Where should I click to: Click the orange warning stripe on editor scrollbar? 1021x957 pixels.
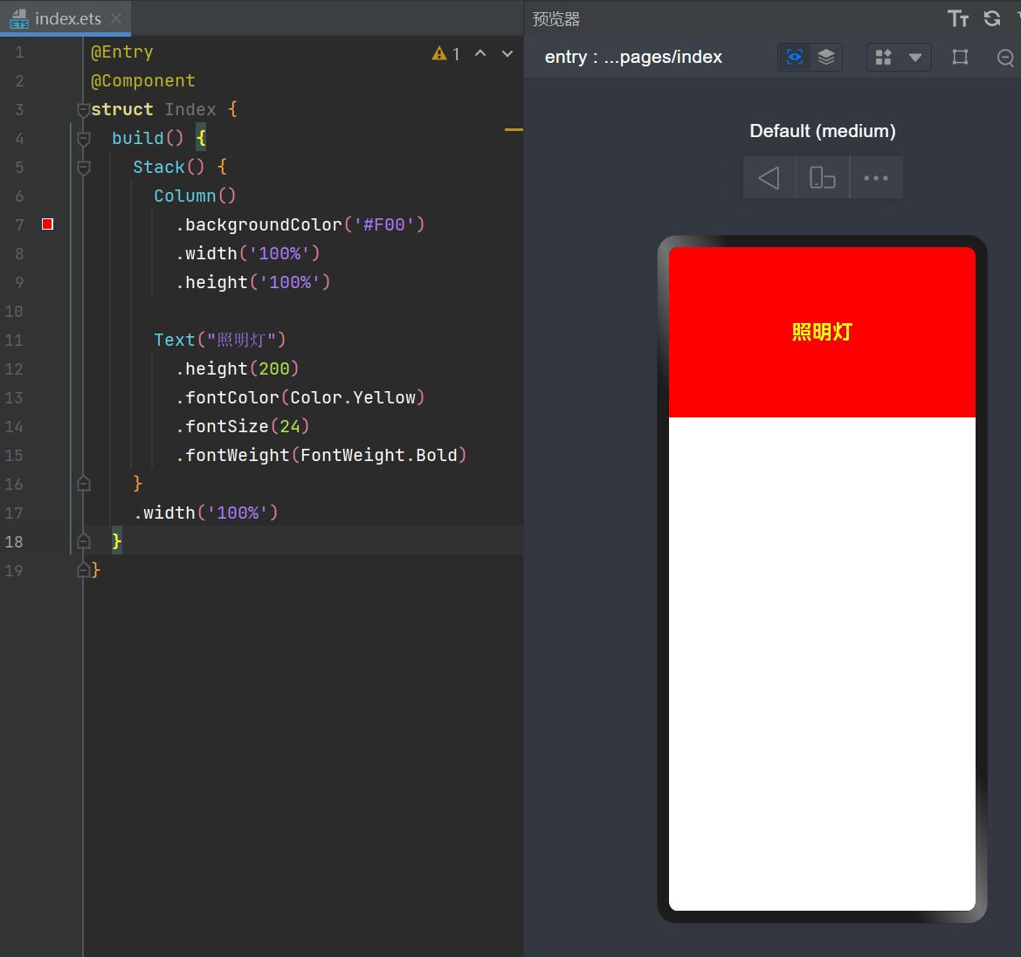(514, 130)
